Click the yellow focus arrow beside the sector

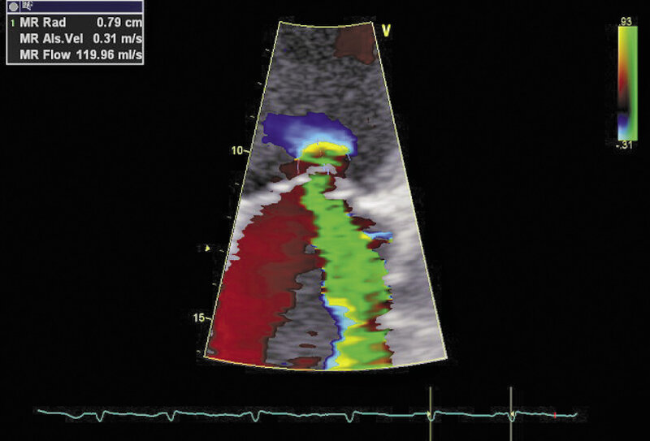tap(207, 249)
